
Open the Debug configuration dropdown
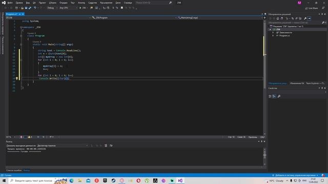[52, 8]
